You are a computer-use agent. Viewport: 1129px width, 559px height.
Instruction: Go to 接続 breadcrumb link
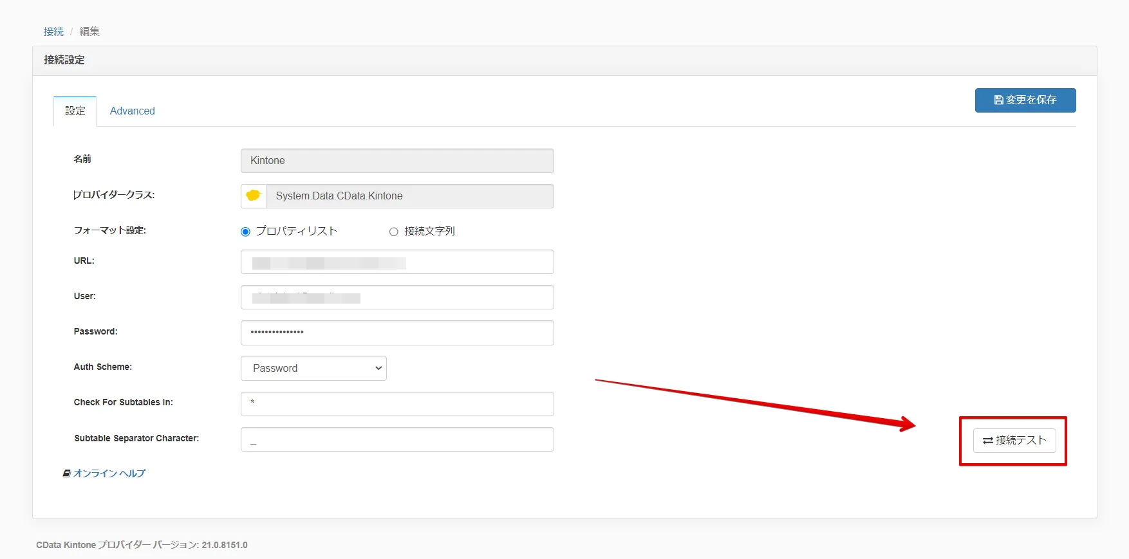pos(53,32)
